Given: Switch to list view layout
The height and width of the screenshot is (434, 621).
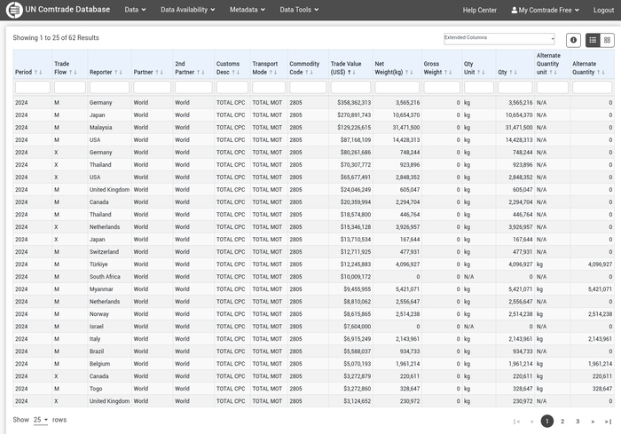Looking at the screenshot, I should pos(593,40).
